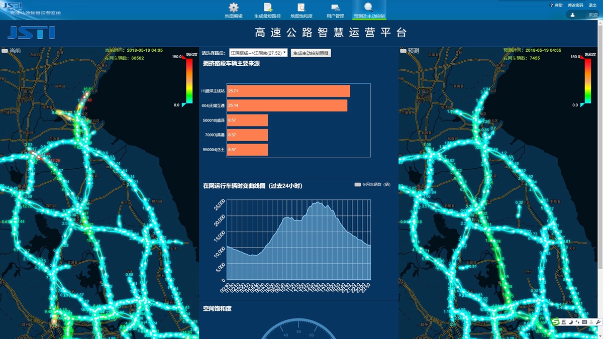Click the 生成最短路径 document icon

[x=268, y=8]
